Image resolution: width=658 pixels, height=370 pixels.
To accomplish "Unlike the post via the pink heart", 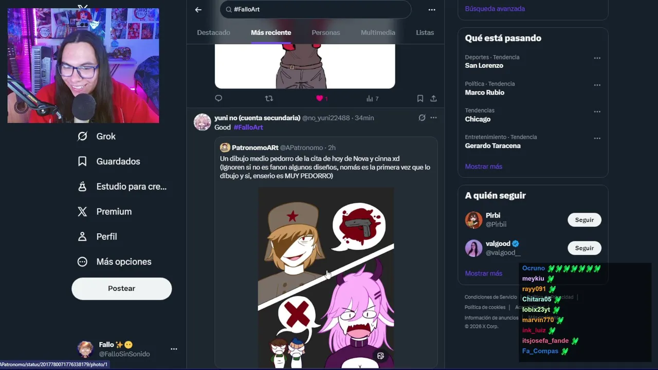I will (x=319, y=98).
